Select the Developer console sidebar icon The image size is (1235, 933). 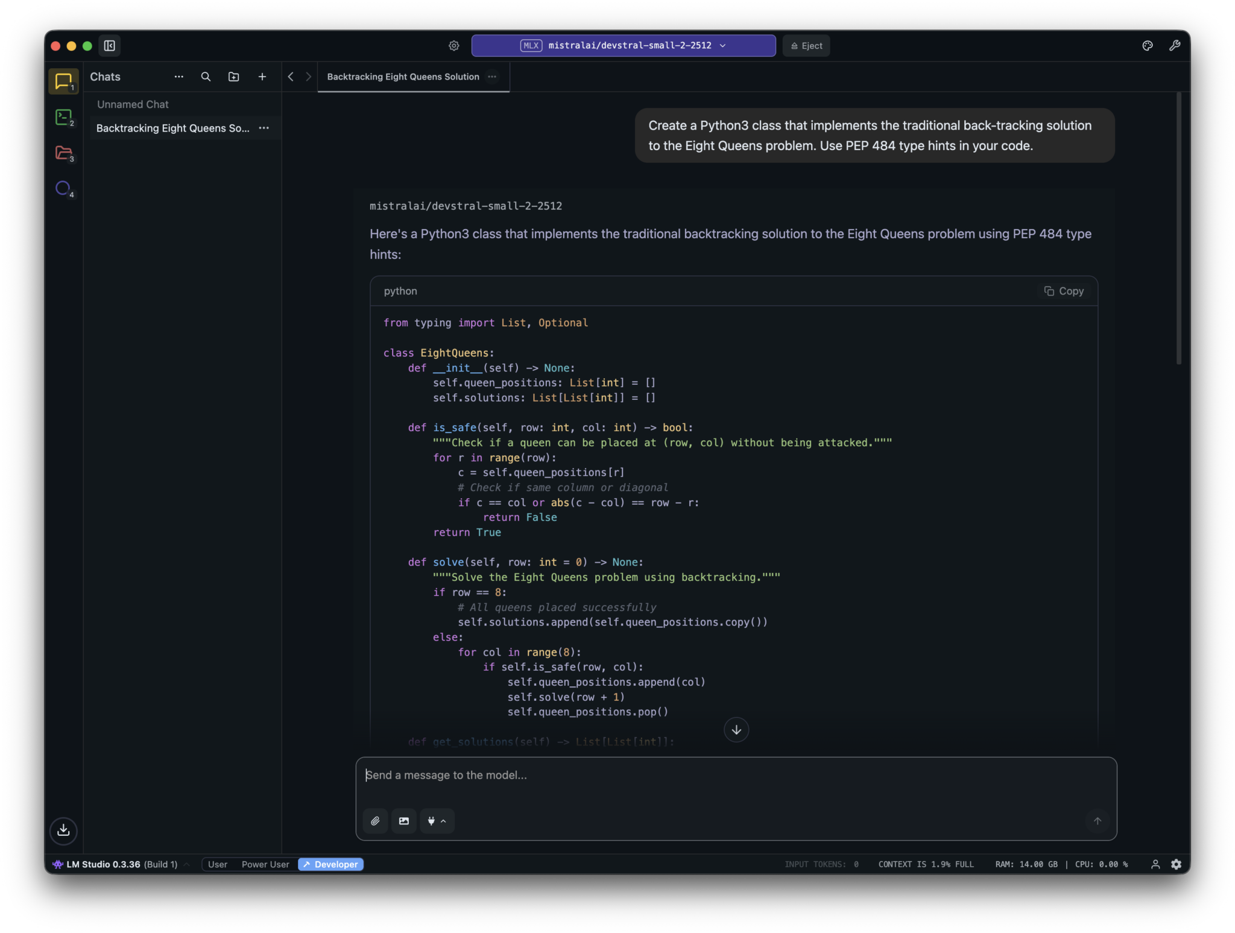tap(63, 117)
